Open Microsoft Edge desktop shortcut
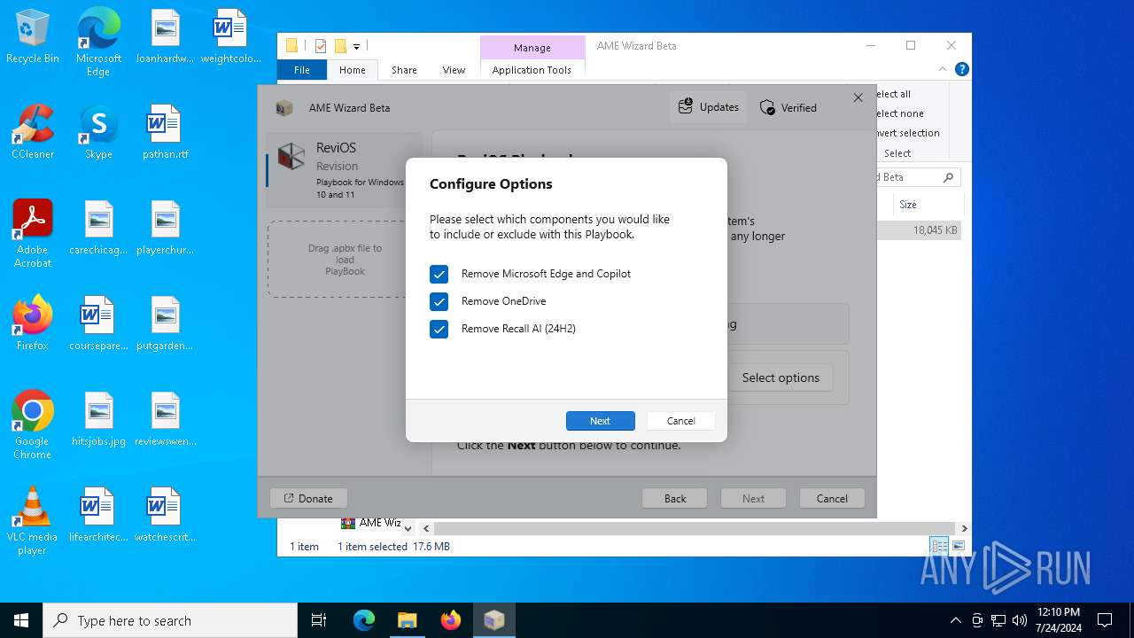The width and height of the screenshot is (1134, 638). [98, 43]
